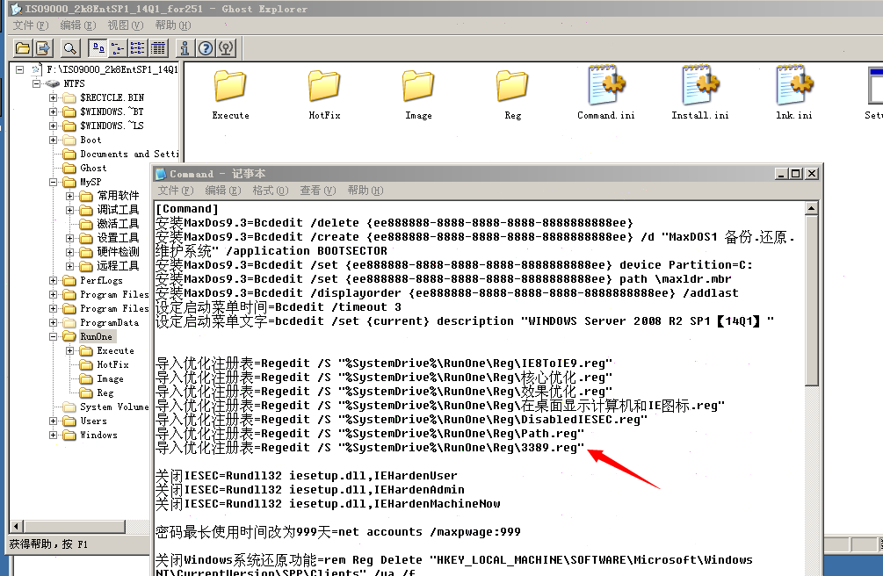The image size is (883, 576).
Task: Expand the Windows folder tree node
Action: (x=54, y=435)
